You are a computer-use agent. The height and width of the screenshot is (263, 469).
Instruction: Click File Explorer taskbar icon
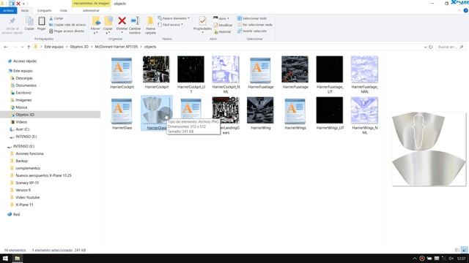point(18,259)
